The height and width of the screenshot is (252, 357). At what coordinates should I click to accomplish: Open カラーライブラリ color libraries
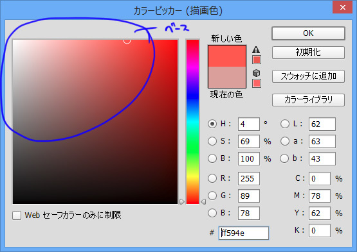pos(308,100)
